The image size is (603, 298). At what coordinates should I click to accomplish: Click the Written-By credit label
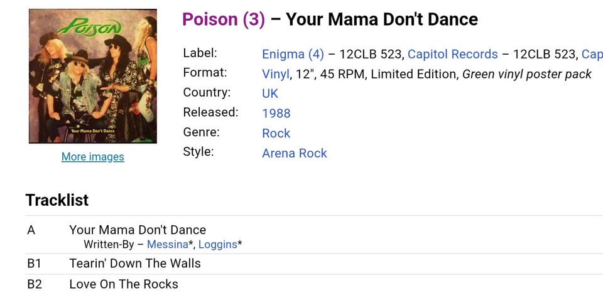click(109, 245)
